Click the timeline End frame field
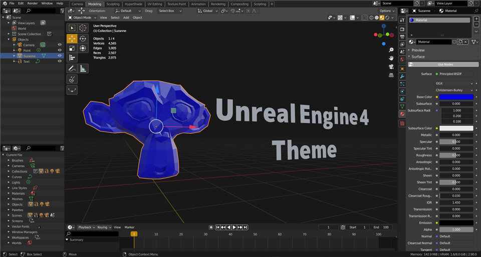This screenshot has height=257, width=481. click(x=381, y=227)
